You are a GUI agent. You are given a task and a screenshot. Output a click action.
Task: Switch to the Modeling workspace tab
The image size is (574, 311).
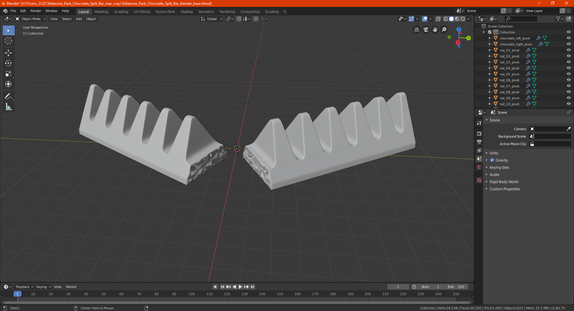[101, 12]
